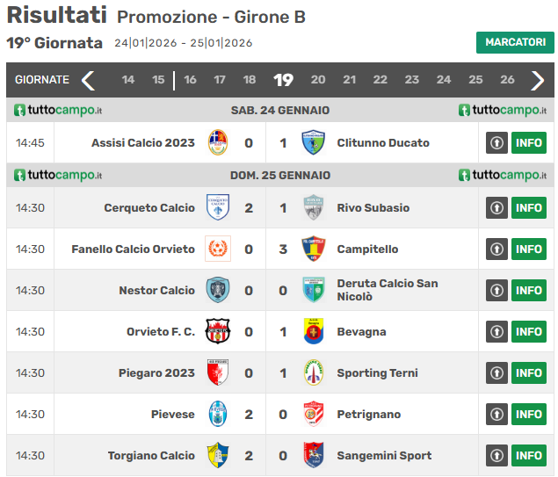Switch to giornata 18
The image size is (558, 477).
250,80
